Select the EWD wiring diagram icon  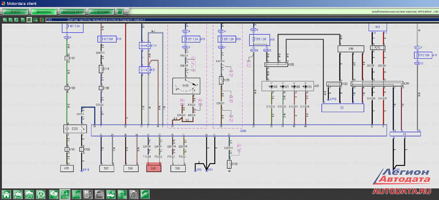(65, 194)
